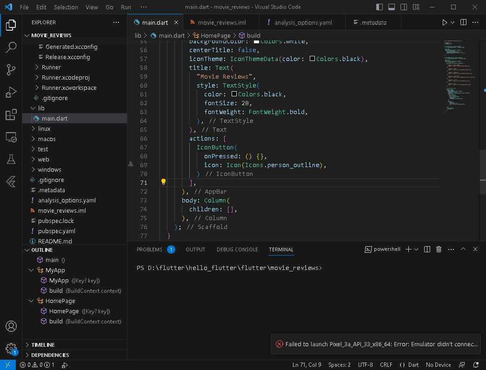Image resolution: width=486 pixels, height=370 pixels.
Task: Open the Selection menu
Action: [x=66, y=7]
